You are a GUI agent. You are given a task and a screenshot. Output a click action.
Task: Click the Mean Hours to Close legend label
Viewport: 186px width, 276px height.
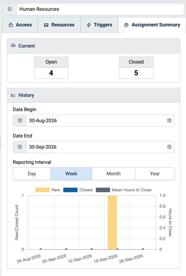(132, 190)
